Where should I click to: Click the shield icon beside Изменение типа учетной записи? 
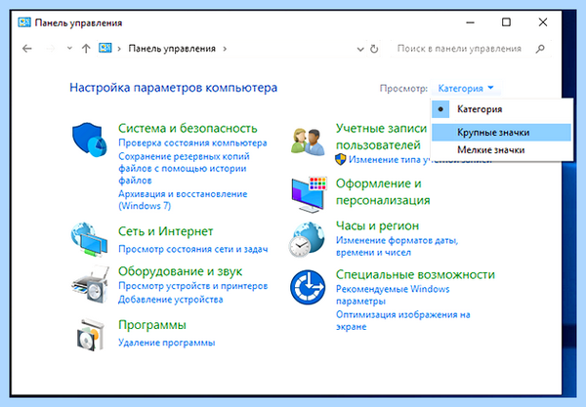tap(341, 159)
